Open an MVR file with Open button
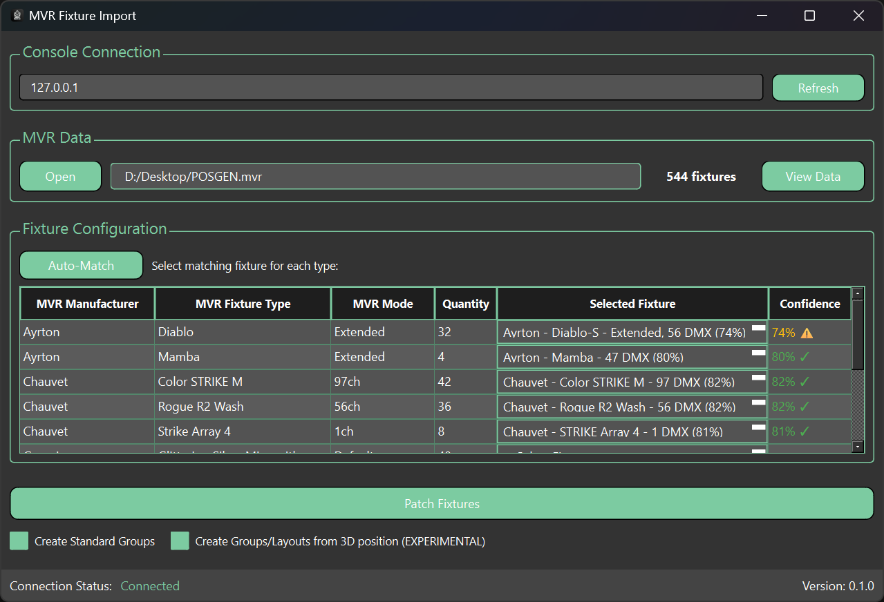This screenshot has width=884, height=602. coord(60,176)
